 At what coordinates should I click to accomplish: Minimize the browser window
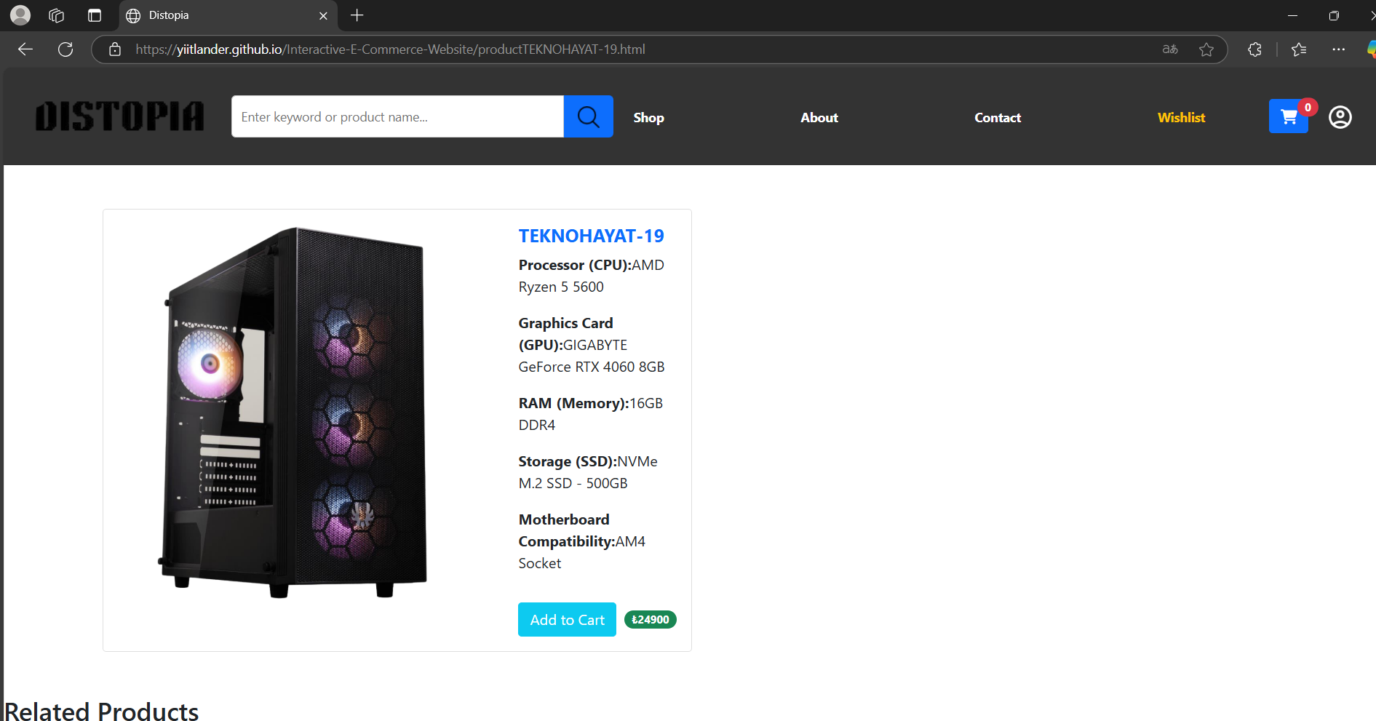[1292, 15]
